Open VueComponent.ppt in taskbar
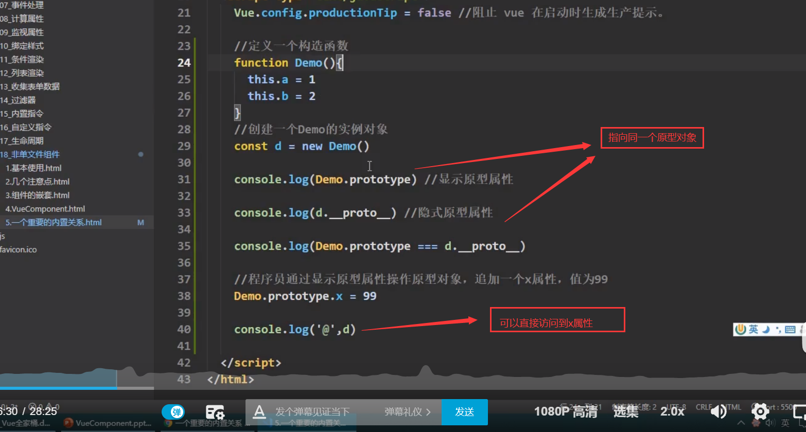Screen dimensions: 806x432 click(x=108, y=423)
